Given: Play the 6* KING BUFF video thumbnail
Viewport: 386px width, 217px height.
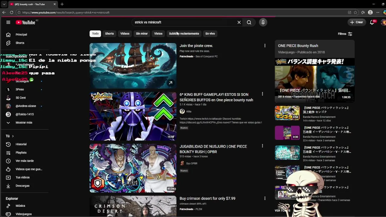Looking at the screenshot, I should coord(133,116).
